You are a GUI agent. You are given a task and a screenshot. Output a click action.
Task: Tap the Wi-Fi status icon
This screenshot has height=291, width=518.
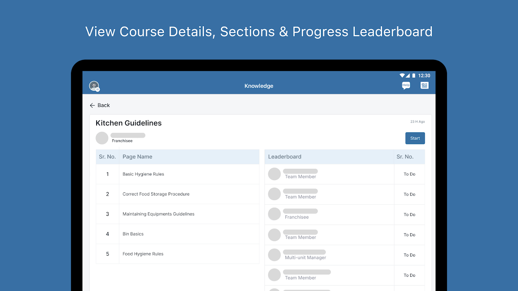coord(402,76)
